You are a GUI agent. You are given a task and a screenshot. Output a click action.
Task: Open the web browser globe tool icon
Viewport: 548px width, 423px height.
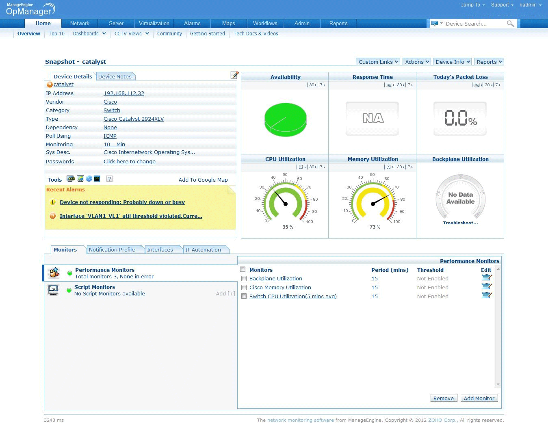point(89,179)
